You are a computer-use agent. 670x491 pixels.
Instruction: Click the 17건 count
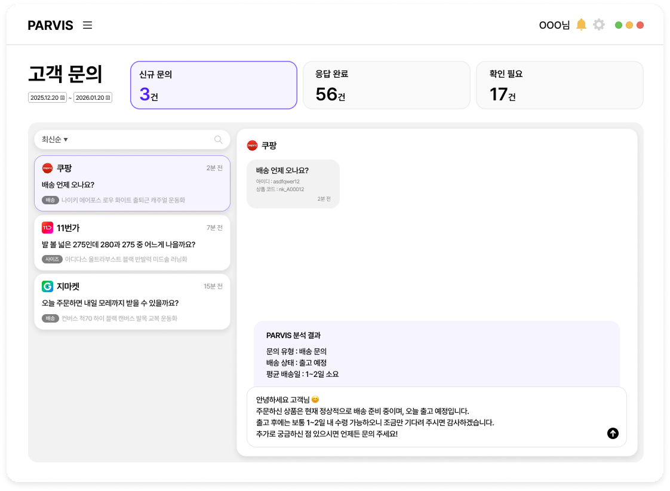503,94
